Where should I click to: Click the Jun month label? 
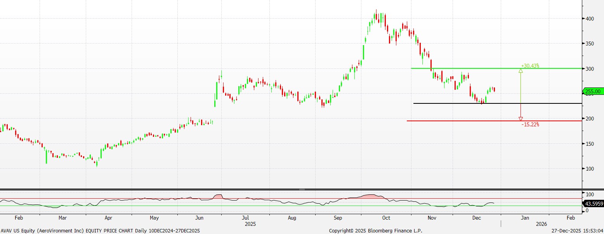199,218
